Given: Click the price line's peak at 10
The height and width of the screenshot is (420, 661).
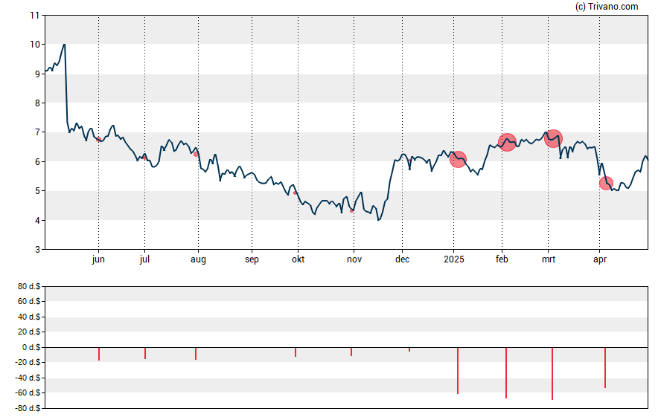Looking at the screenshot, I should tap(64, 44).
